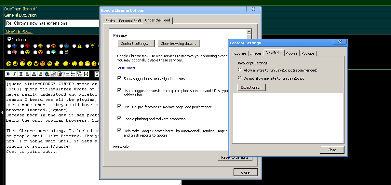The width and height of the screenshot is (391, 185).
Task: Insert the code block braces tag
Action: click(x=86, y=74)
